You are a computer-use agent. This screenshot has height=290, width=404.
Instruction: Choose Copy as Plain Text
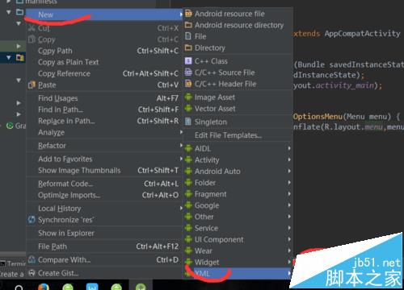(x=104, y=62)
